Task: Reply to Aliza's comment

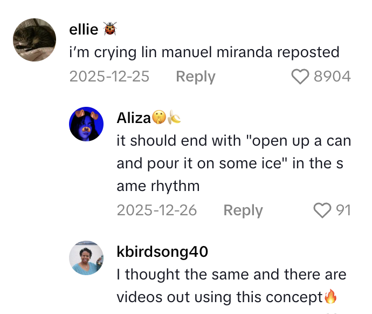Action: (243, 210)
